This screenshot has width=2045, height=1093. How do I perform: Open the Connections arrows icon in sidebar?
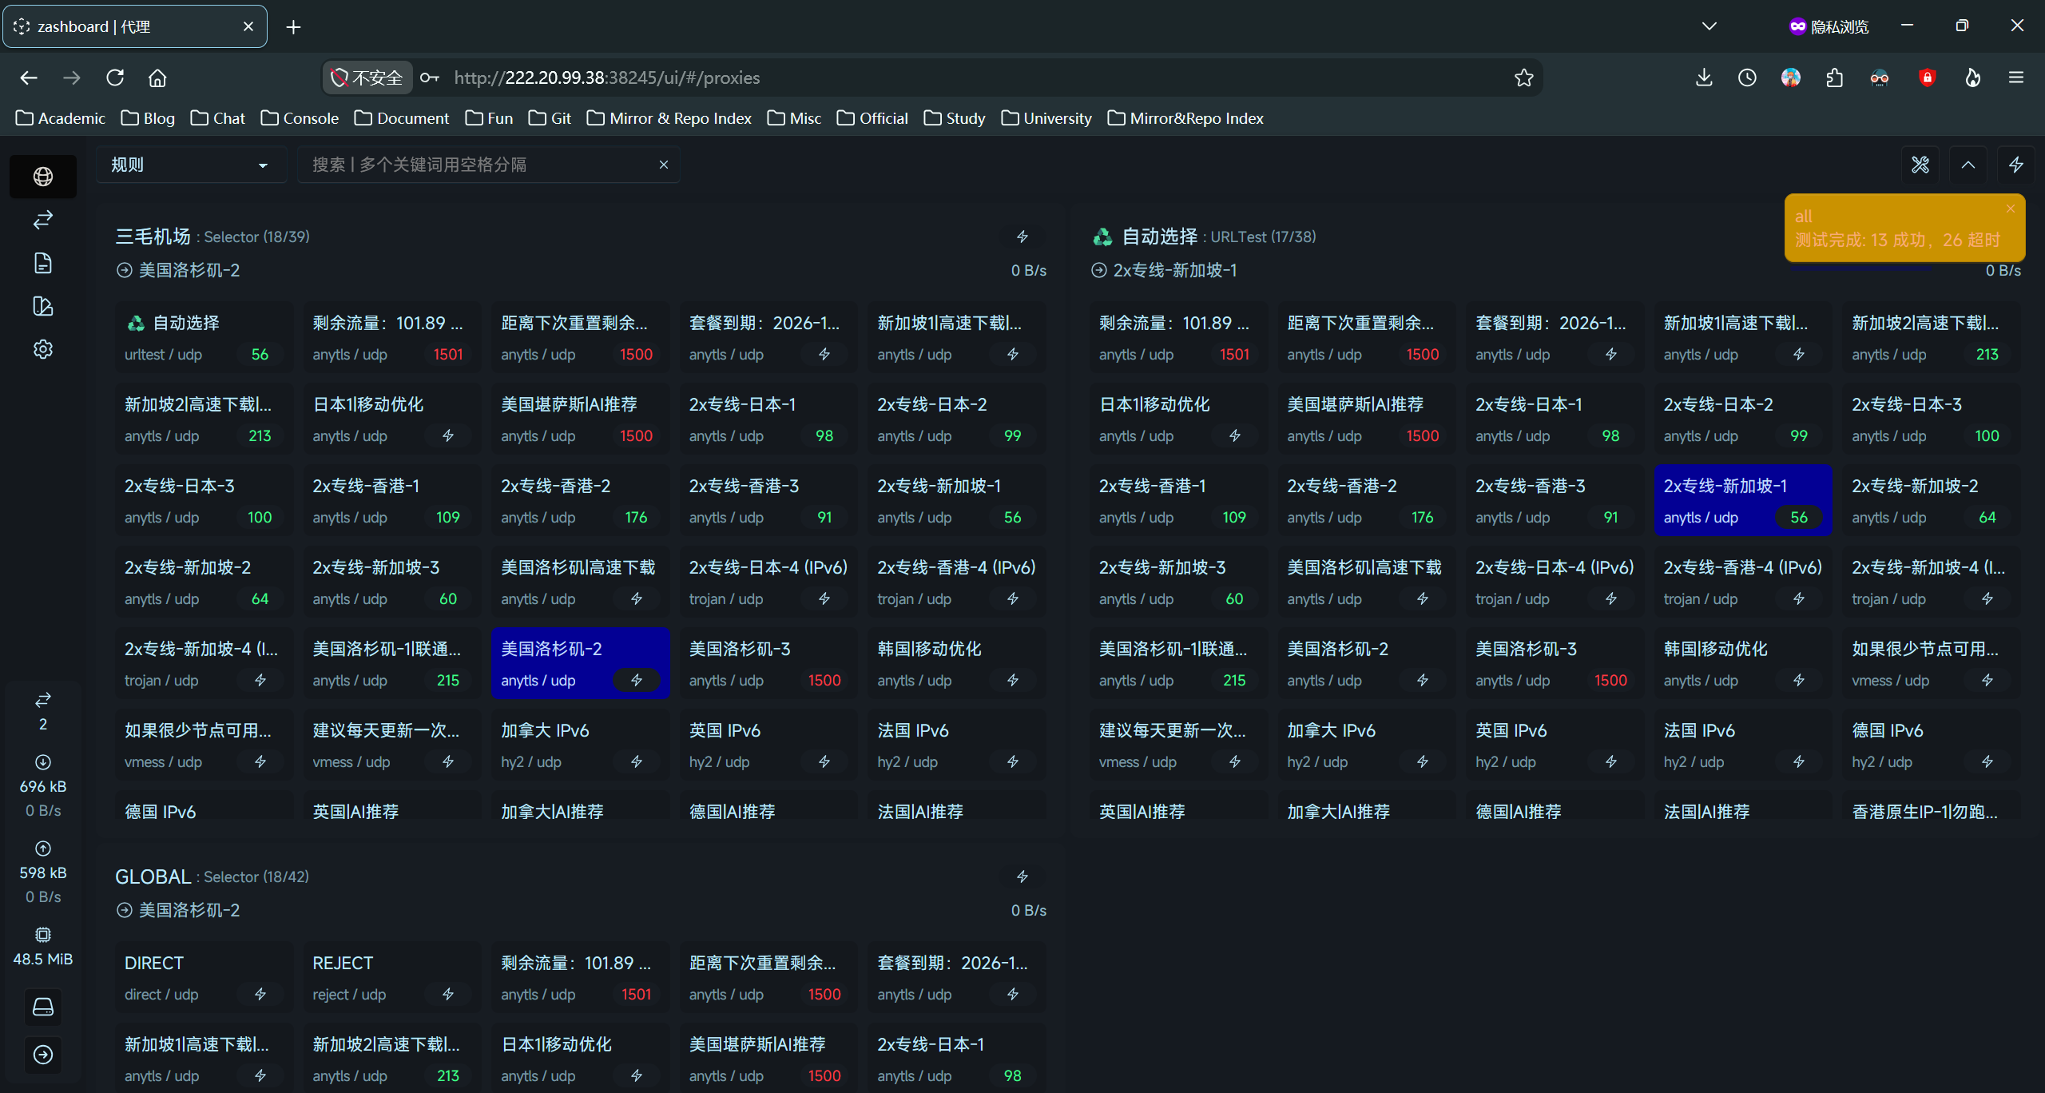pyautogui.click(x=43, y=220)
